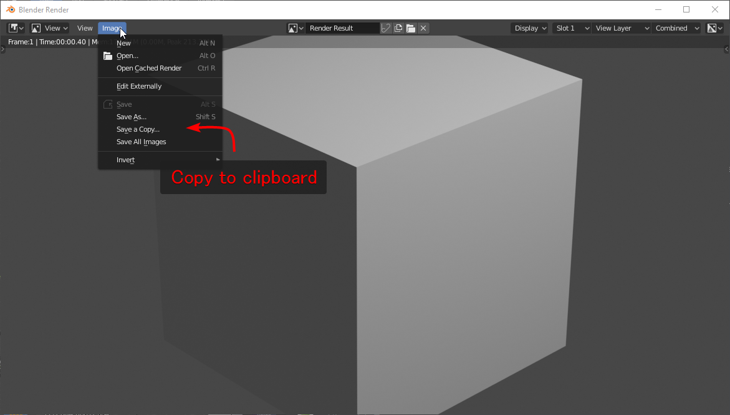Choose New from the Image menu
The width and height of the screenshot is (730, 415).
(160, 43)
